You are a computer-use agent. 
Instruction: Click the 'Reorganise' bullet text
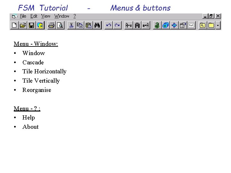point(37,90)
